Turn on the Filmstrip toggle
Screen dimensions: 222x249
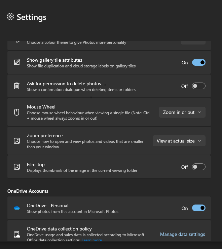(199, 167)
